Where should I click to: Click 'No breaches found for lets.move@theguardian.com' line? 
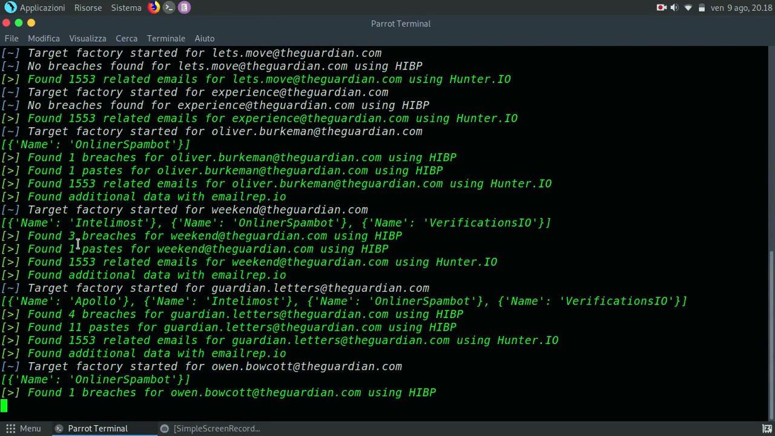(212, 66)
